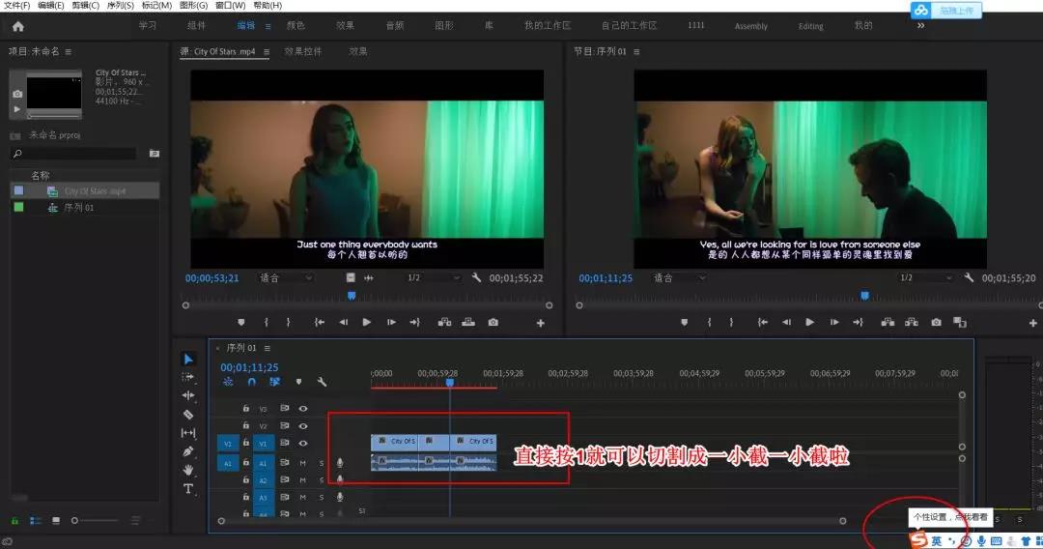This screenshot has height=549, width=1043.
Task: Click the cloud upload button
Action: click(945, 10)
